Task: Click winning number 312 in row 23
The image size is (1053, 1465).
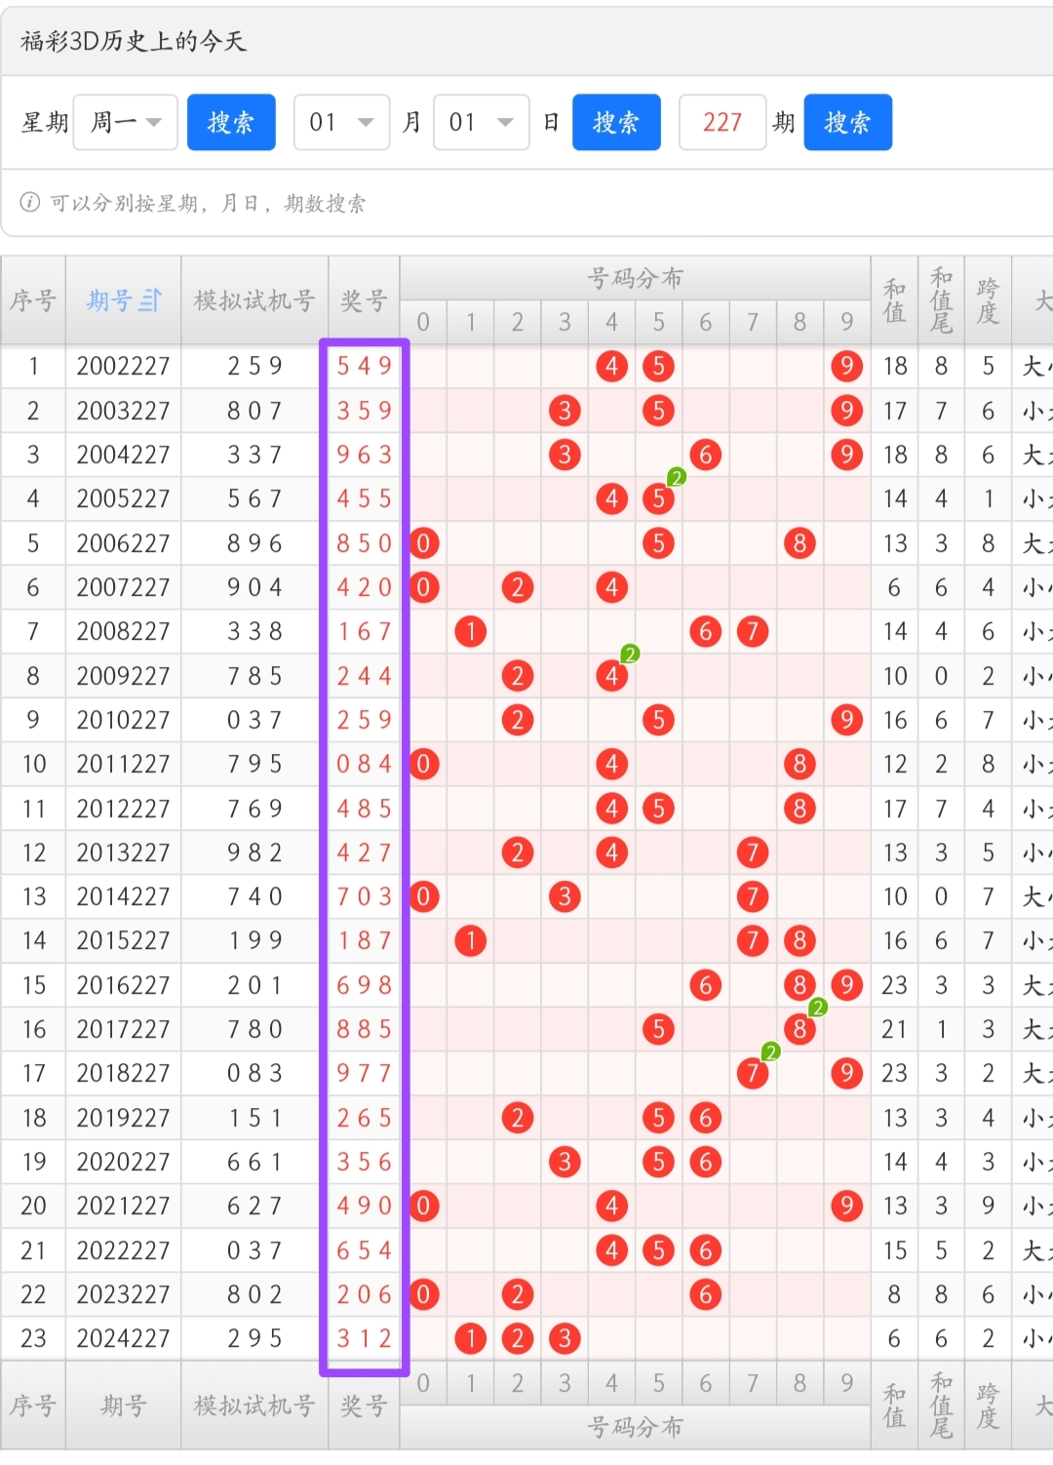Action: [x=364, y=1338]
